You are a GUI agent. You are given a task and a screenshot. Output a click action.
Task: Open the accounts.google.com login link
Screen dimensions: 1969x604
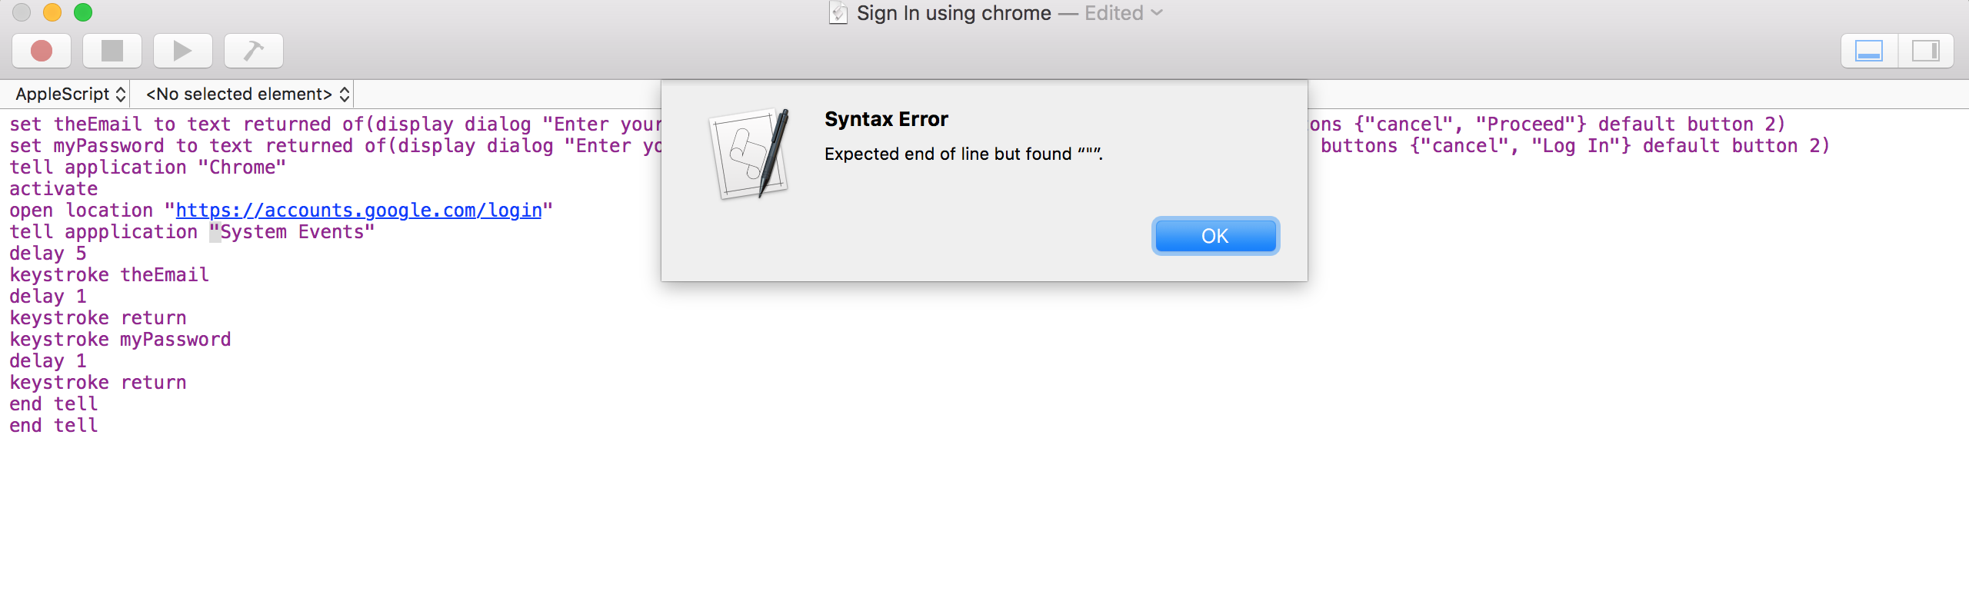358,211
